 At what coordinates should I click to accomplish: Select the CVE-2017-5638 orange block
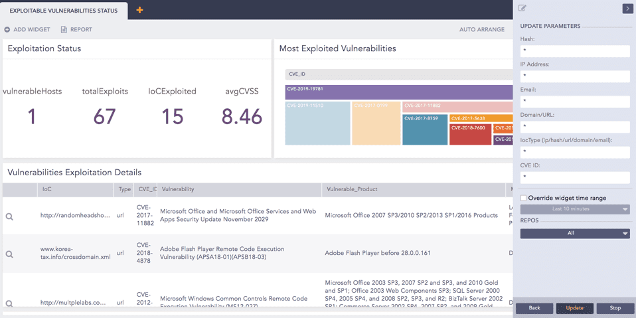pyautogui.click(x=481, y=118)
